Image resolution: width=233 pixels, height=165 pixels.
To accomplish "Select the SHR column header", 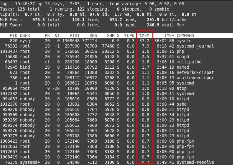I will click(x=111, y=35).
